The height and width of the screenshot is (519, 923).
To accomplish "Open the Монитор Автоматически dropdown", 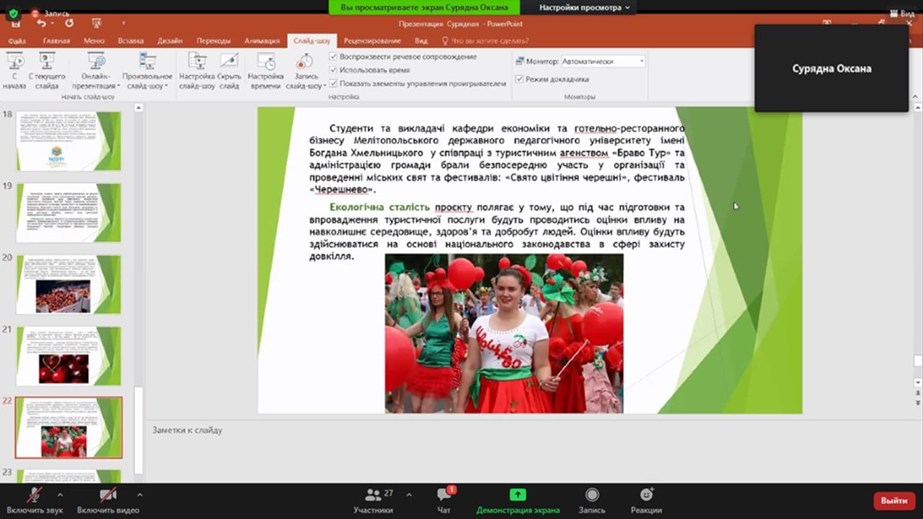I will pyautogui.click(x=603, y=62).
